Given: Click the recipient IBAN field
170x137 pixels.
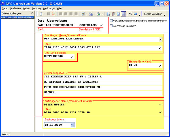Looking at the screenshot, I should pyautogui.click(x=103, y=48).
